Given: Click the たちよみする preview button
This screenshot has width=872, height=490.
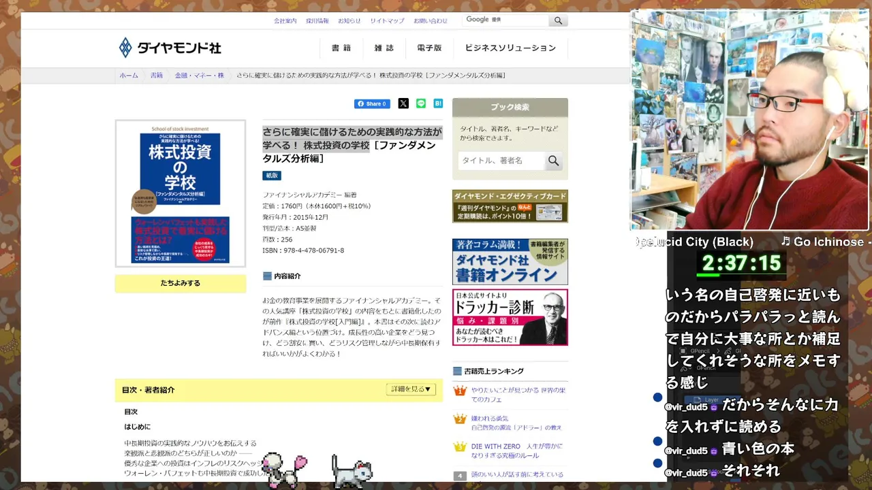Looking at the screenshot, I should click(x=181, y=283).
